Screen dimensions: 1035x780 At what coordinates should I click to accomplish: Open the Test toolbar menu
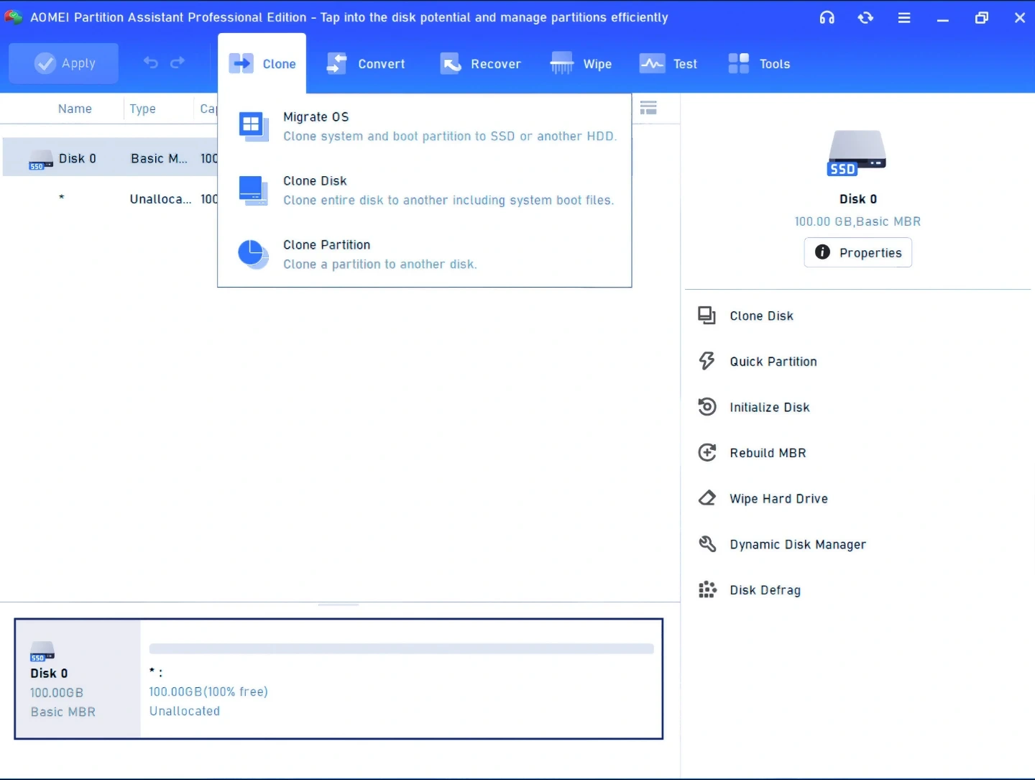(x=668, y=64)
